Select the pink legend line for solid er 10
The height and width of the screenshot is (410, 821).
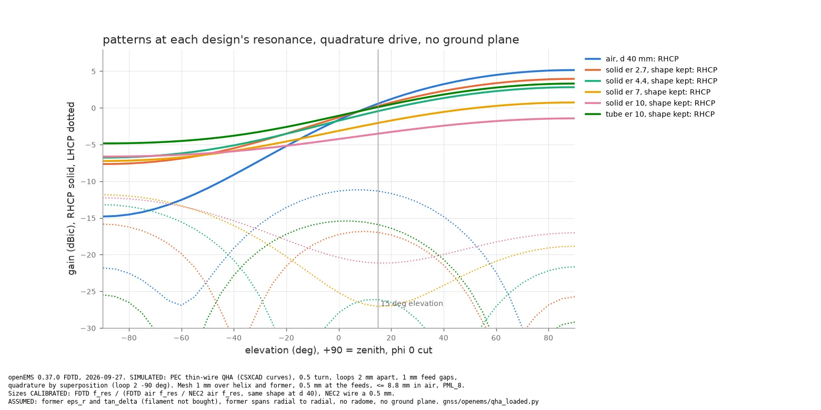click(593, 103)
